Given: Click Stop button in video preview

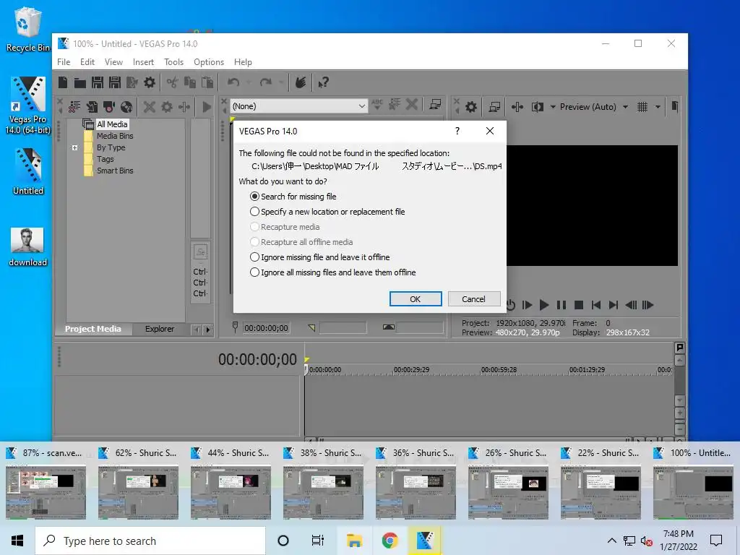Looking at the screenshot, I should click(579, 305).
